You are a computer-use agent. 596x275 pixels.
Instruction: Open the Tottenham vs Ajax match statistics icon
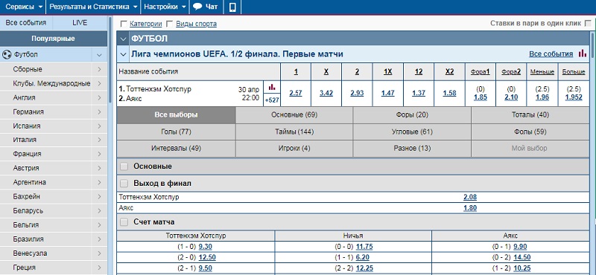click(x=272, y=87)
